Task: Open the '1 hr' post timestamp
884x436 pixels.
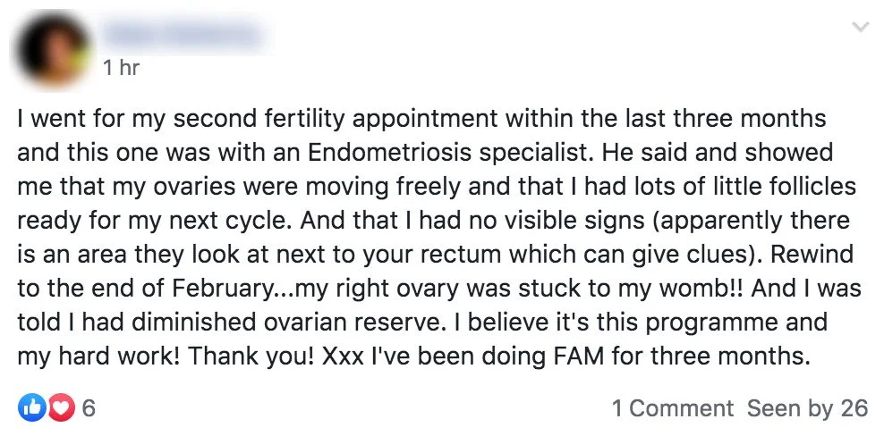Action: tap(121, 68)
